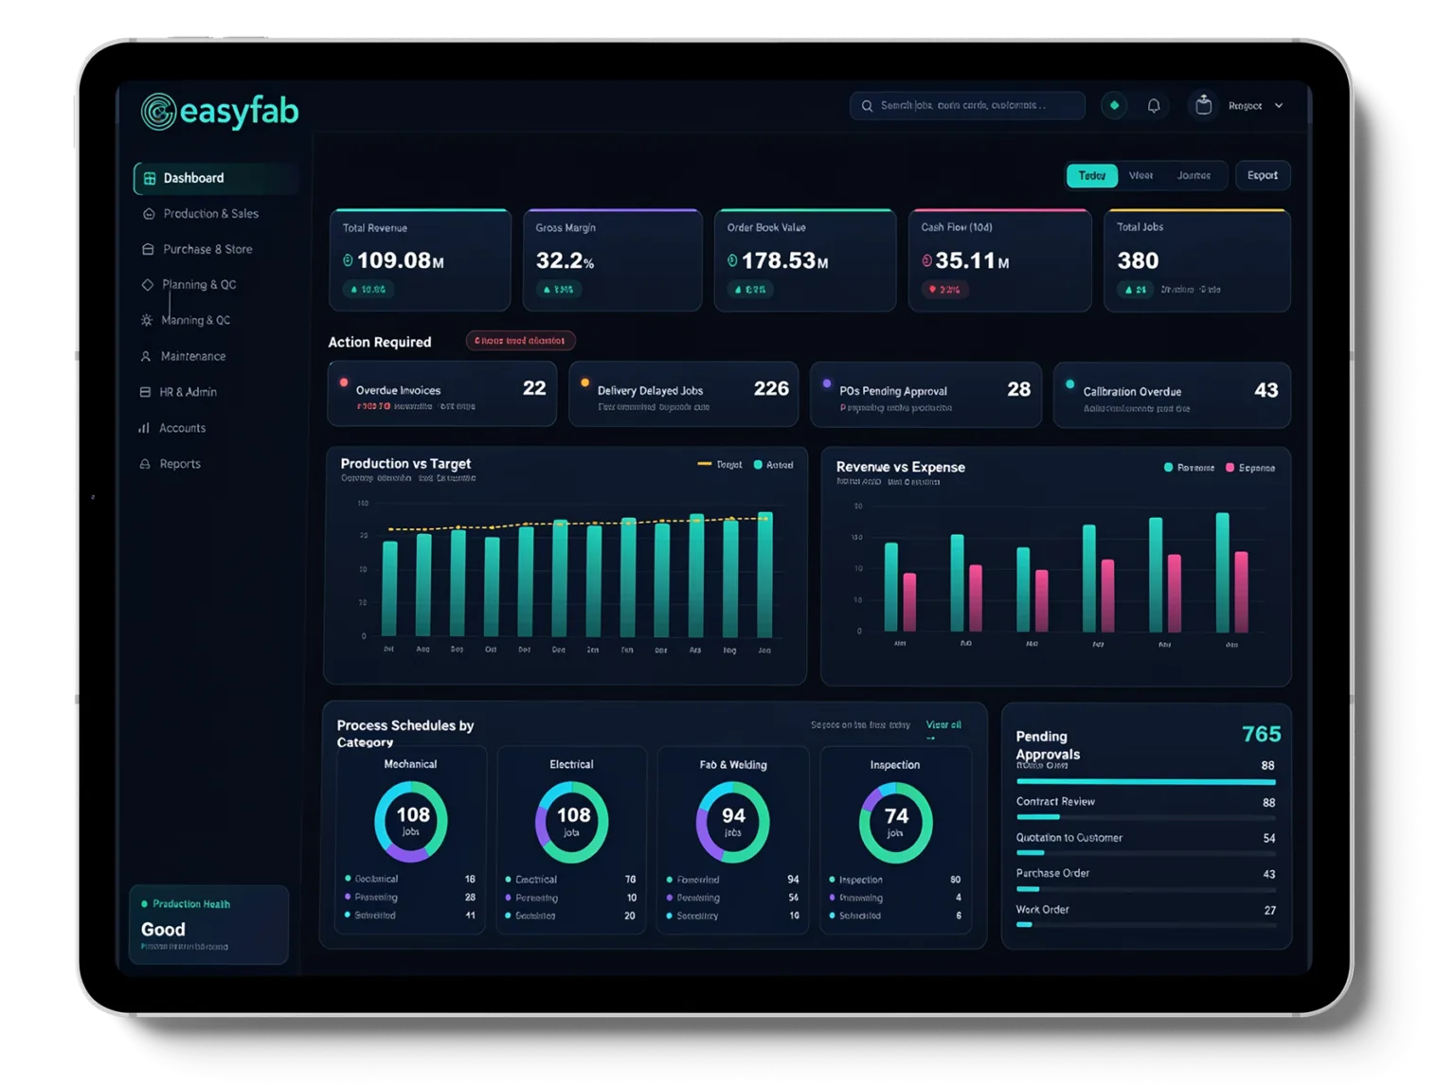Open the Calibration Overdue card

click(1171, 394)
